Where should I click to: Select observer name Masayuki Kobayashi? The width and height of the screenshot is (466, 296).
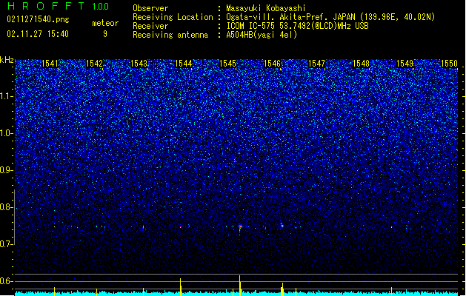point(266,8)
